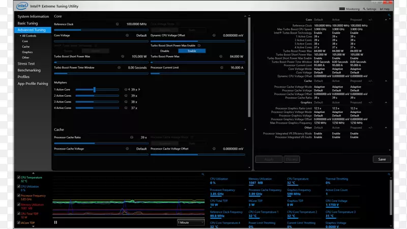The width and height of the screenshot is (407, 229).
Task: Uncheck the CPU Temperature graph checkbox
Action: click(x=19, y=178)
